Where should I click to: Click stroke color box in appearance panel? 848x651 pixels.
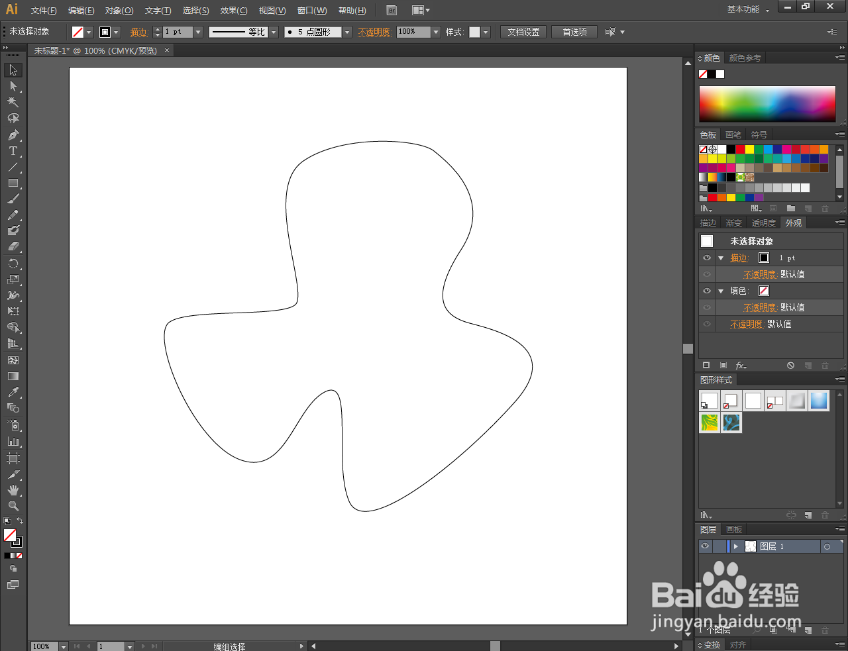pyautogui.click(x=764, y=258)
